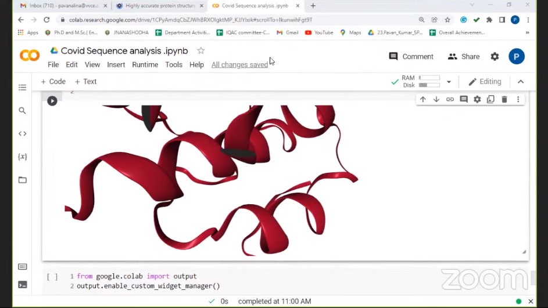Screen dimensions: 548x308
Task: Click the protein structure 3D viewer
Action: [x=212, y=180]
